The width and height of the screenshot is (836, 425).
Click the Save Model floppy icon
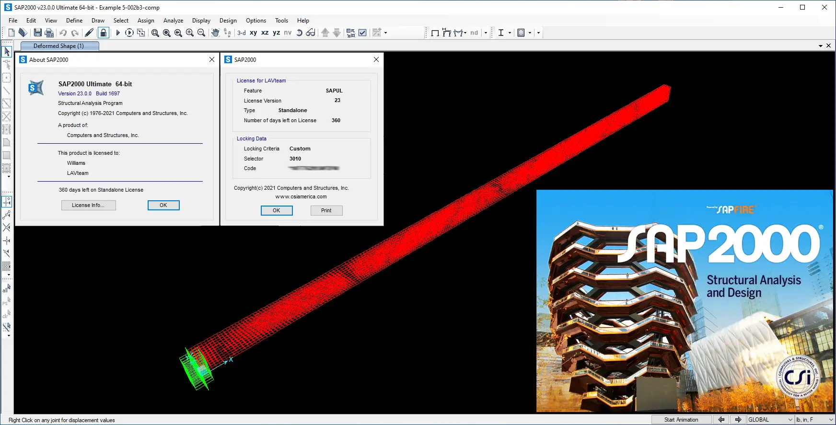(37, 33)
